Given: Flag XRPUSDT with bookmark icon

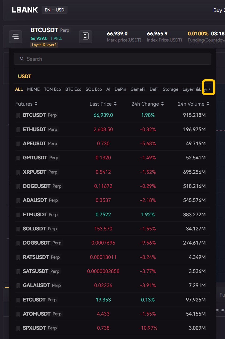Looking at the screenshot, I should coord(18,172).
